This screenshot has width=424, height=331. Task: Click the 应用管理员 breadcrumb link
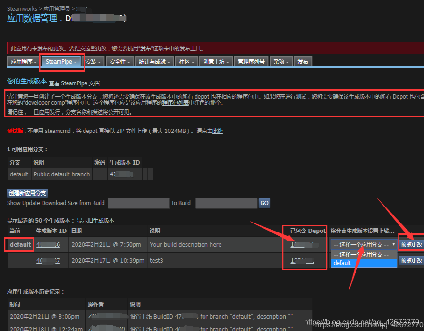[57, 9]
